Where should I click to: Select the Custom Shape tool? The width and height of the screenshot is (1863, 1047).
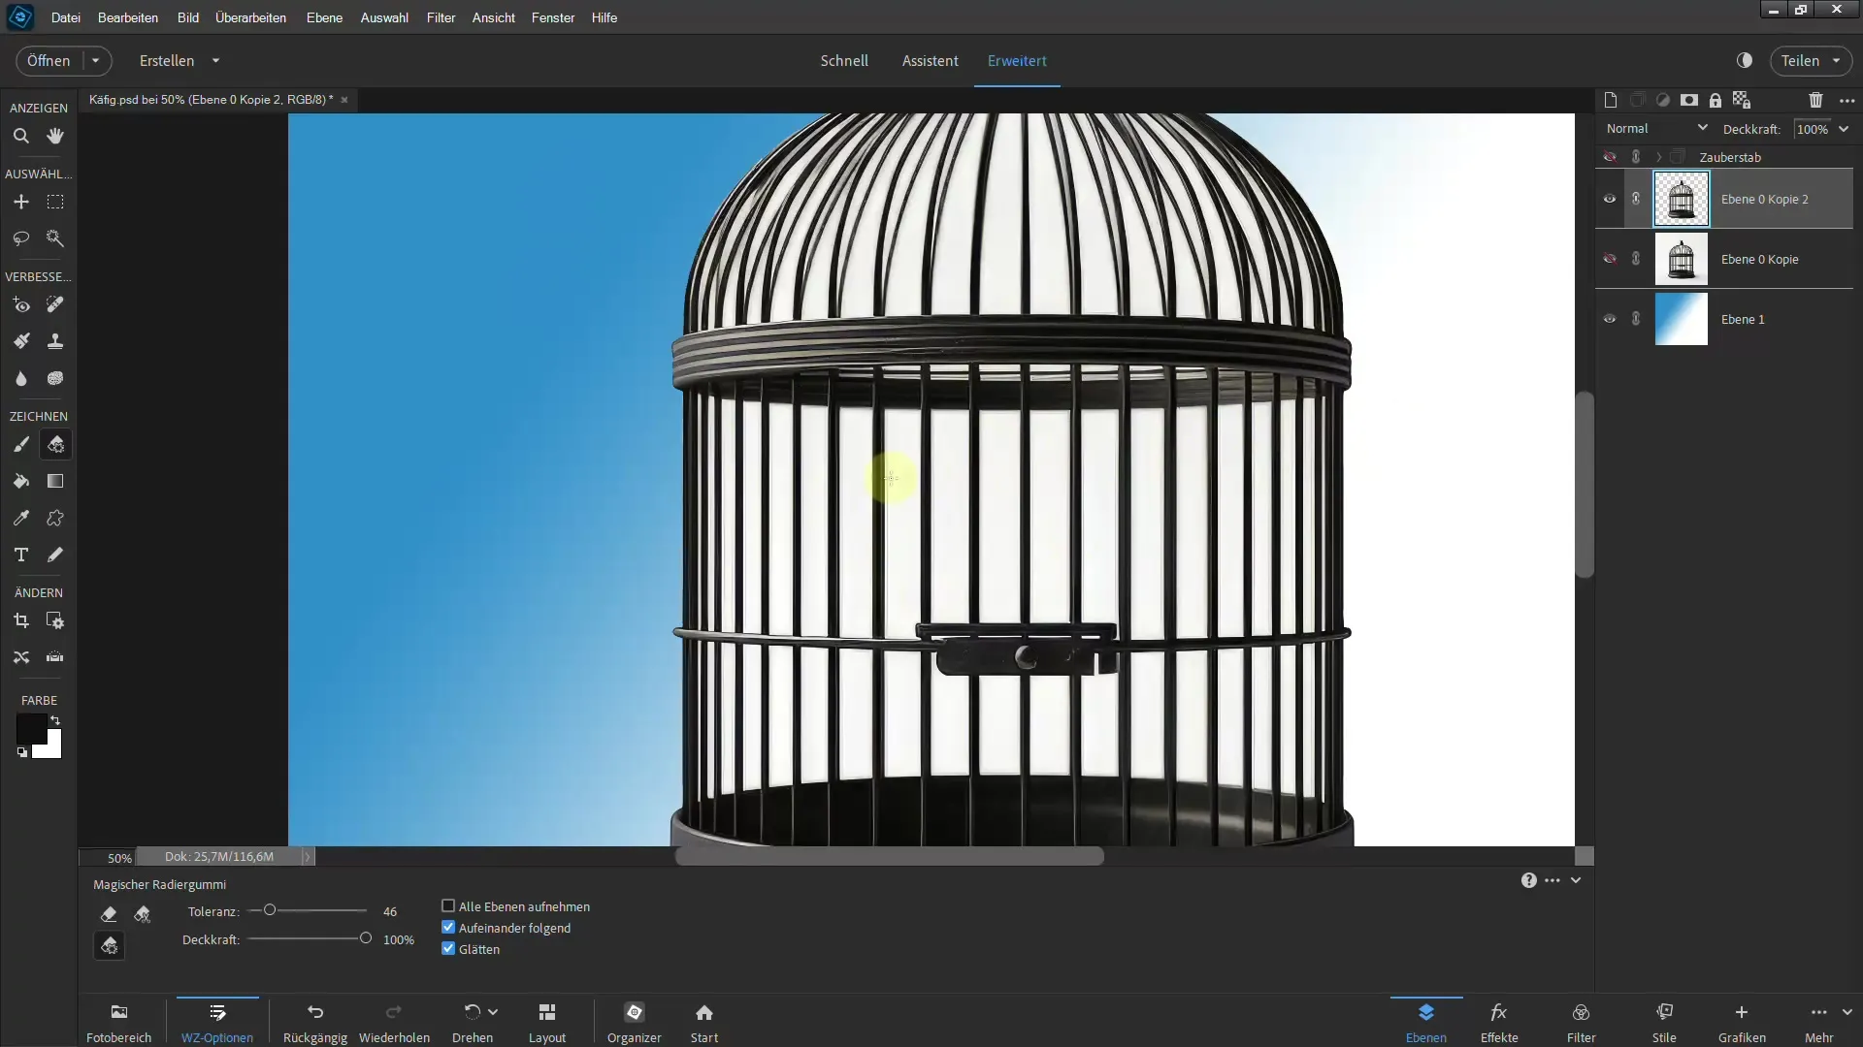click(55, 519)
